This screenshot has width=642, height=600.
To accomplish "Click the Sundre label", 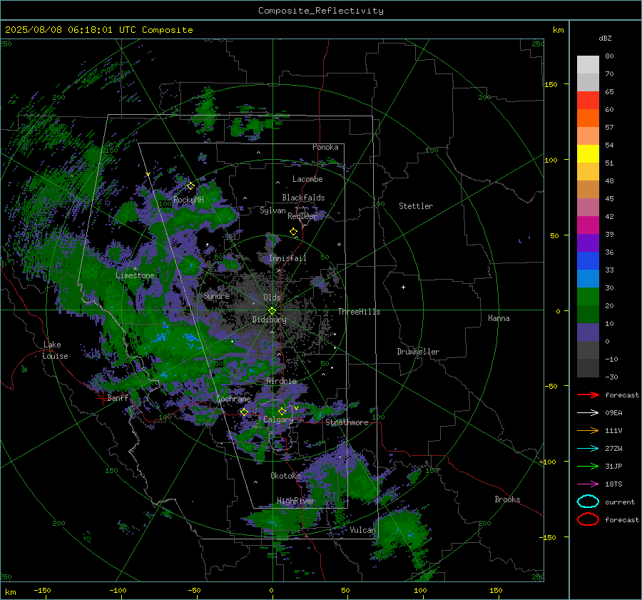I will click(216, 295).
